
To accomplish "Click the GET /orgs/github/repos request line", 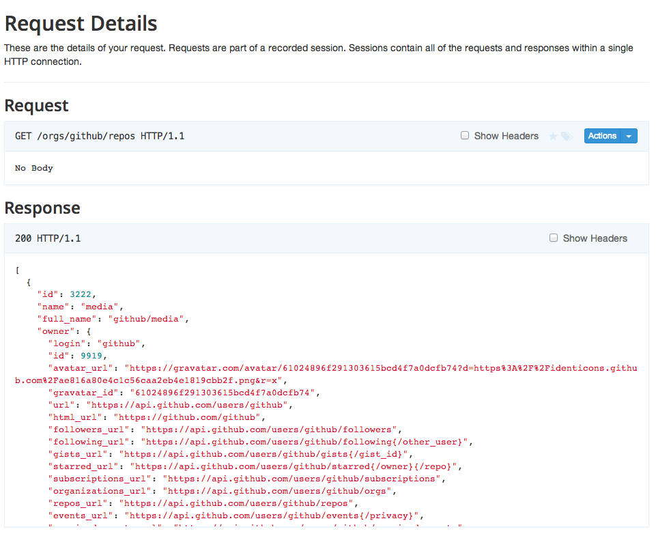I will point(100,136).
